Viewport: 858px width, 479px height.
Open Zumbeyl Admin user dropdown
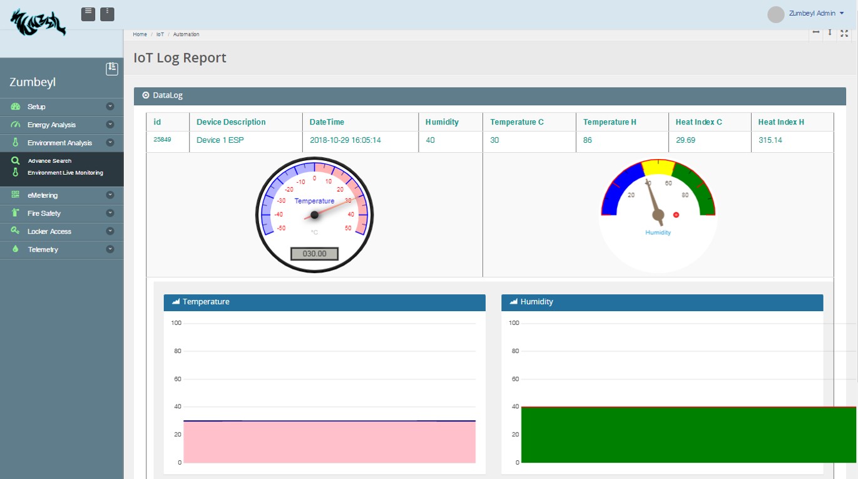817,14
